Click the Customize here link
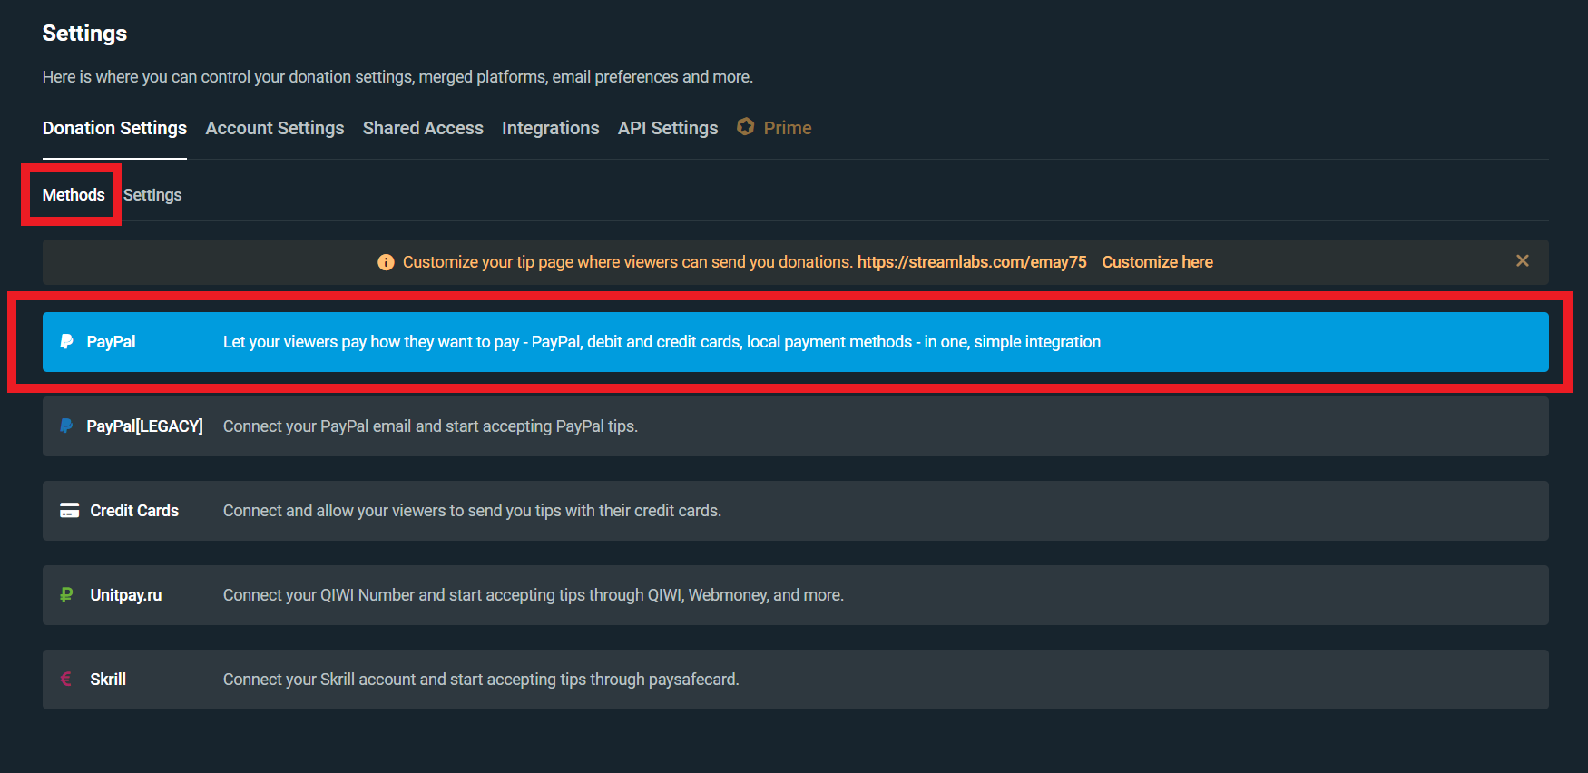This screenshot has width=1588, height=773. 1158,262
